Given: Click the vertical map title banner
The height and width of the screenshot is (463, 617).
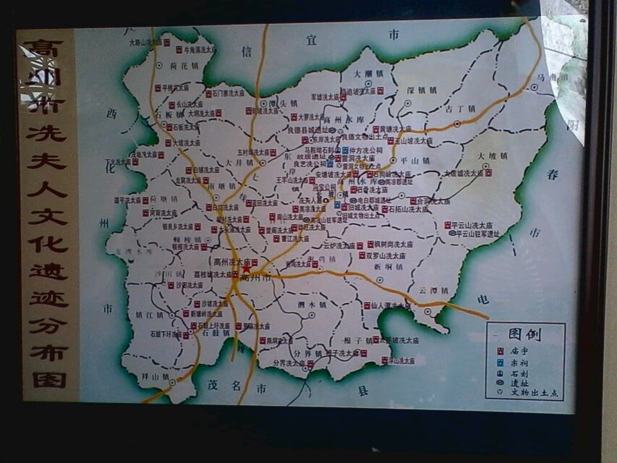Looking at the screenshot, I should pos(48,215).
